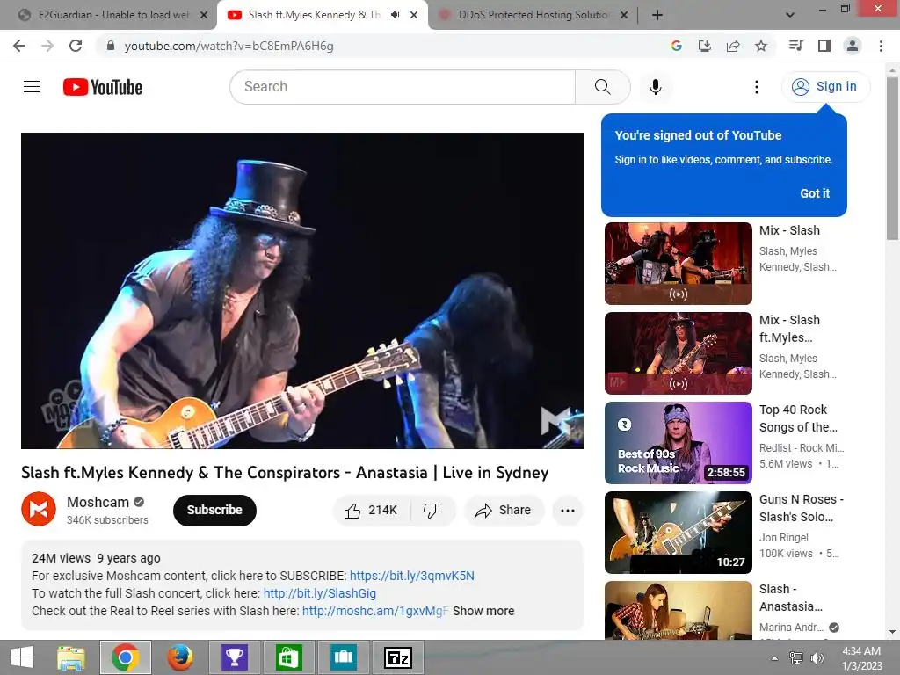Viewport: 900px width, 675px height.
Task: Open the first Mix - Slash thumbnail
Action: click(x=678, y=264)
